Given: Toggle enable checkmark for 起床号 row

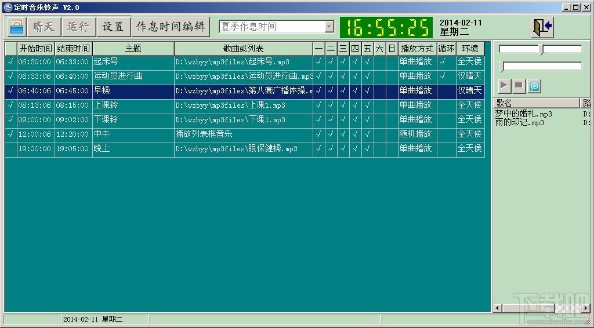Looking at the screenshot, I should (10, 61).
